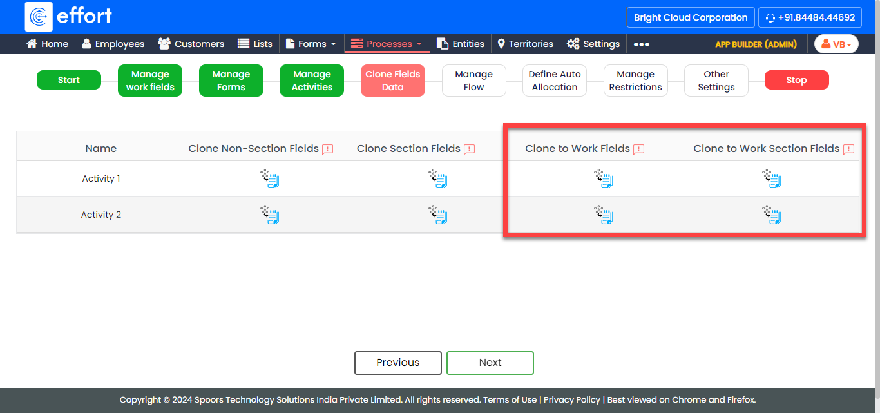
Task: Click the Previous button
Action: point(397,363)
